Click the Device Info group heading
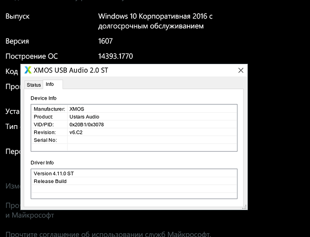310x237 pixels. 44,98
